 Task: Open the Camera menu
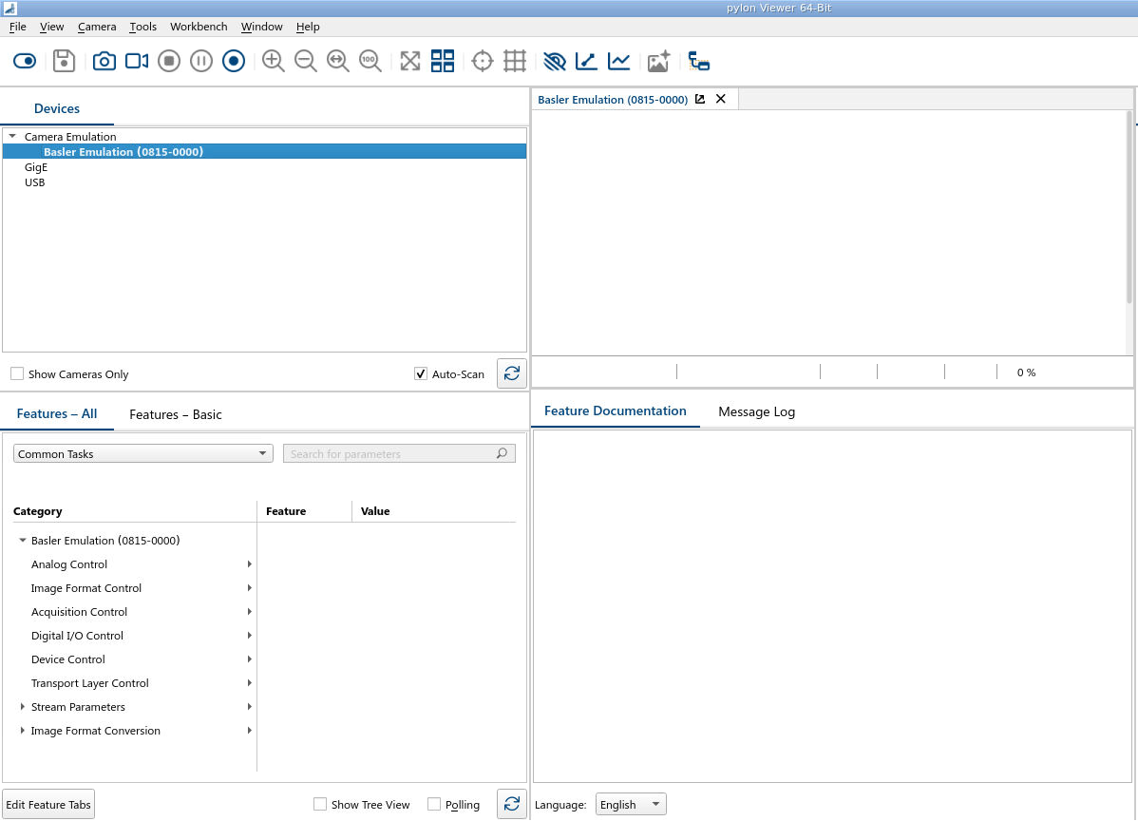click(97, 27)
